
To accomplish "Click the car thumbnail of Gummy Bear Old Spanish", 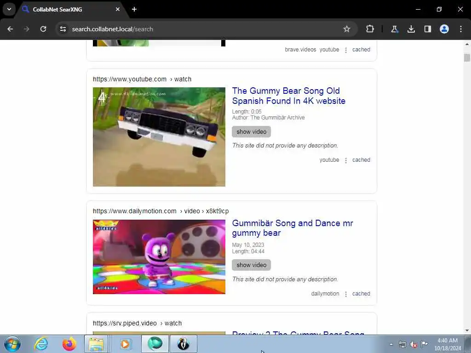I will click(x=159, y=137).
